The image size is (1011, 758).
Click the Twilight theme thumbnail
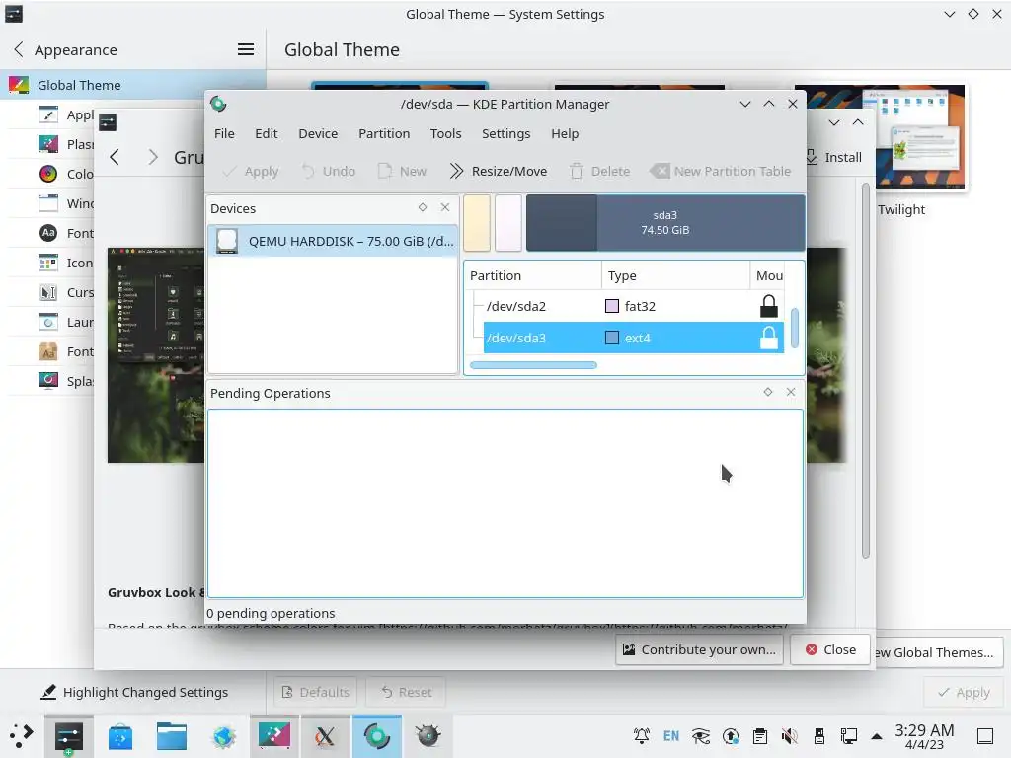[x=920, y=136]
